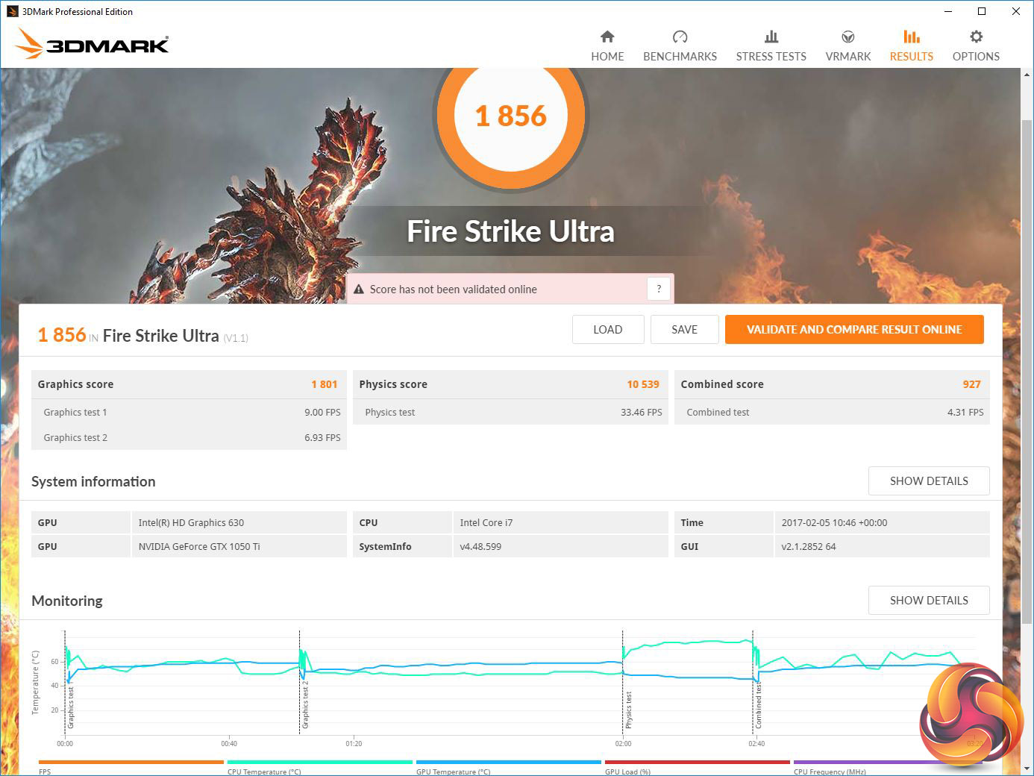
Task: Save the result with SAVE button
Action: pos(684,330)
